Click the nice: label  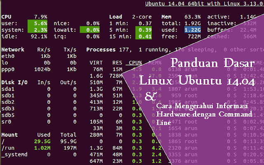[x=61, y=23]
